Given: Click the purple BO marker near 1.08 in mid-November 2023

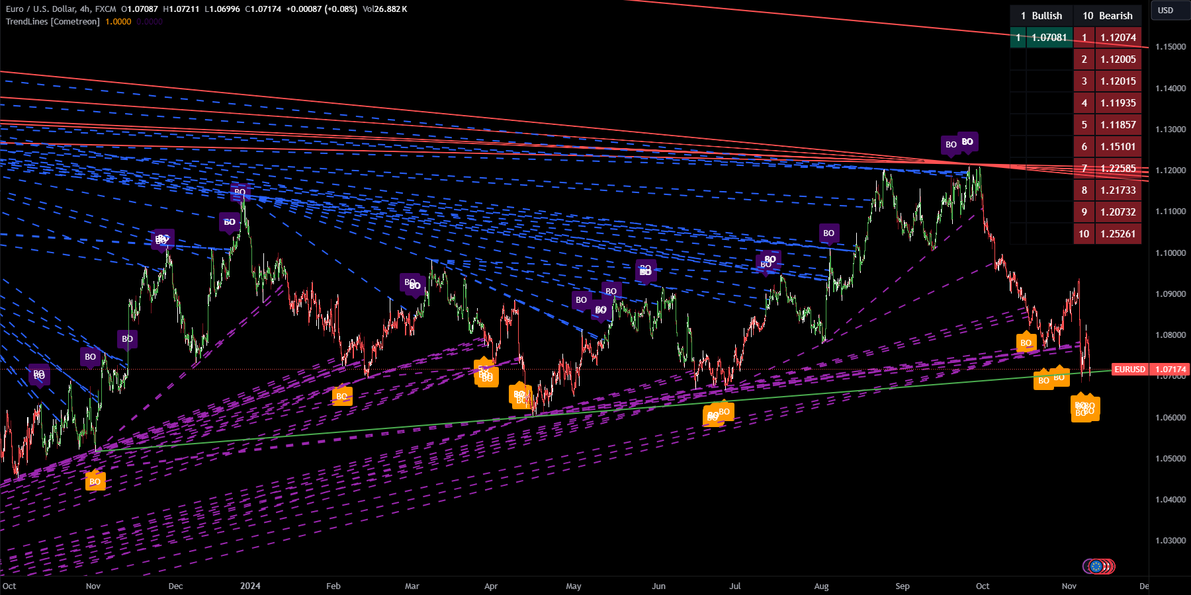Looking at the screenshot, I should click(x=127, y=339).
